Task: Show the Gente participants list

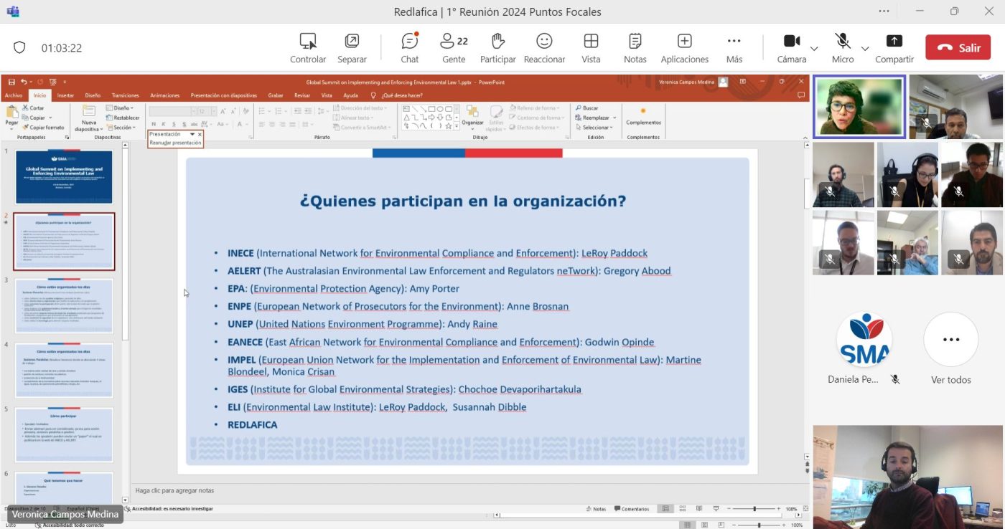Action: [454, 47]
